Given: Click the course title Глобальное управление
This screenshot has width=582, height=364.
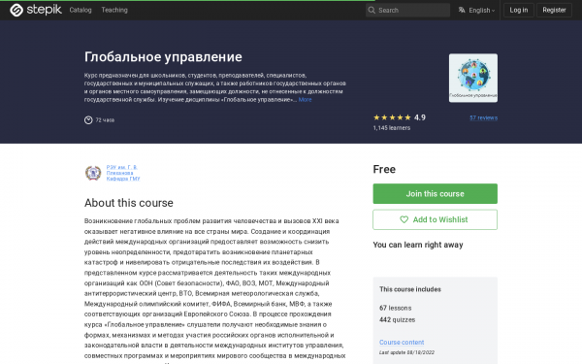Looking at the screenshot, I should pyautogui.click(x=163, y=57).
